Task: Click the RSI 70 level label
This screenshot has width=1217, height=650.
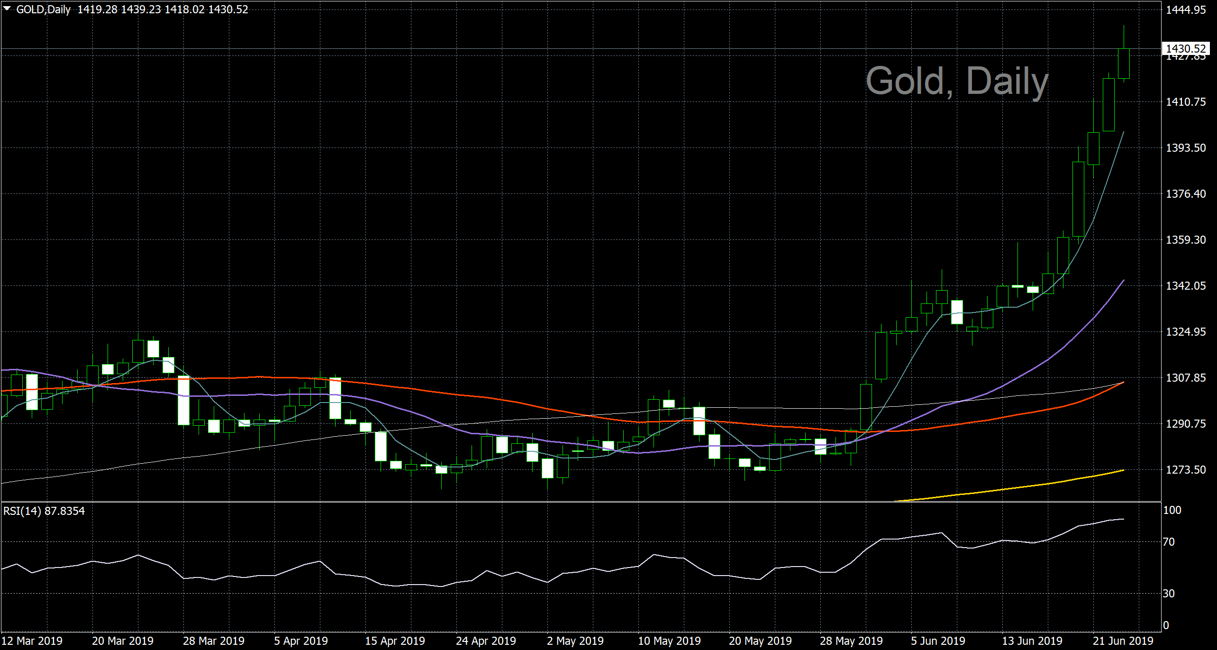Action: (x=1169, y=542)
